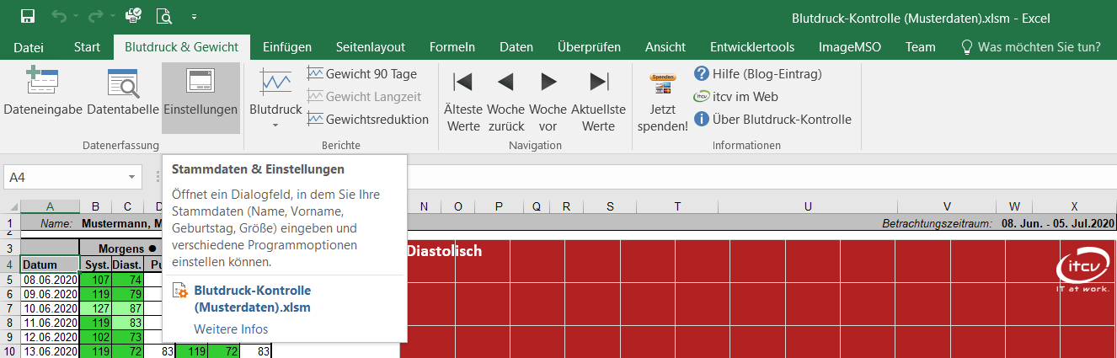Open the Überprüfen tab

pyautogui.click(x=590, y=47)
